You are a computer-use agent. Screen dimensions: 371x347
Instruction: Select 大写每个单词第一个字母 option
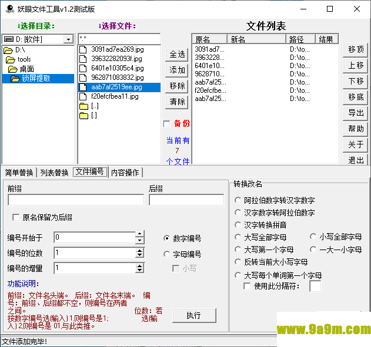[238, 275]
